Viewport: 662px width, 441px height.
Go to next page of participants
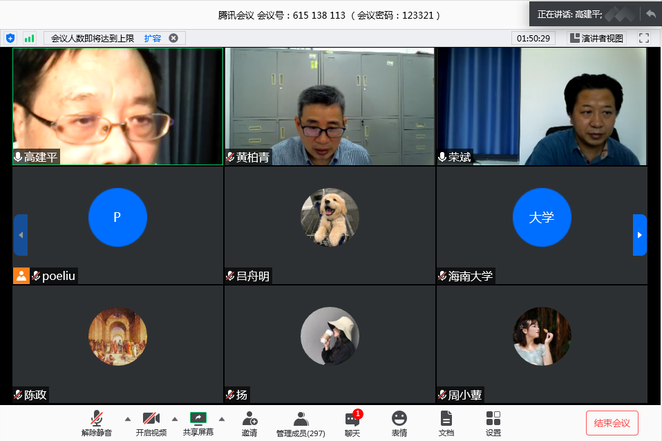[639, 235]
